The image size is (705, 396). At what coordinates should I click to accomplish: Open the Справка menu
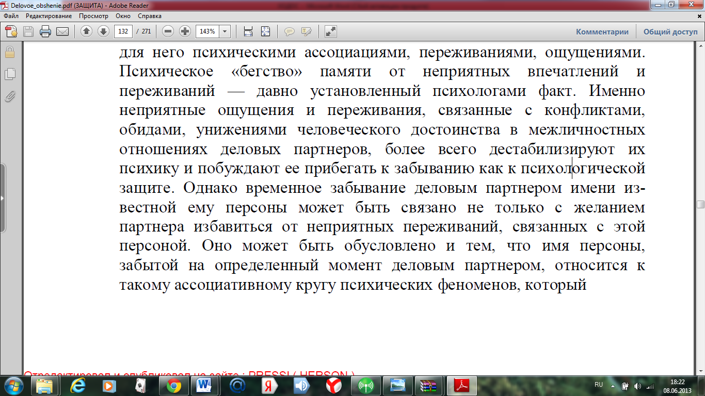coord(150,16)
